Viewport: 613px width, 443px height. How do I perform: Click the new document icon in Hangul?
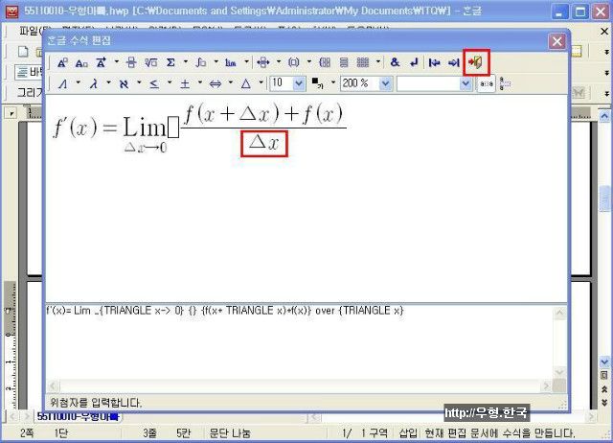point(23,51)
